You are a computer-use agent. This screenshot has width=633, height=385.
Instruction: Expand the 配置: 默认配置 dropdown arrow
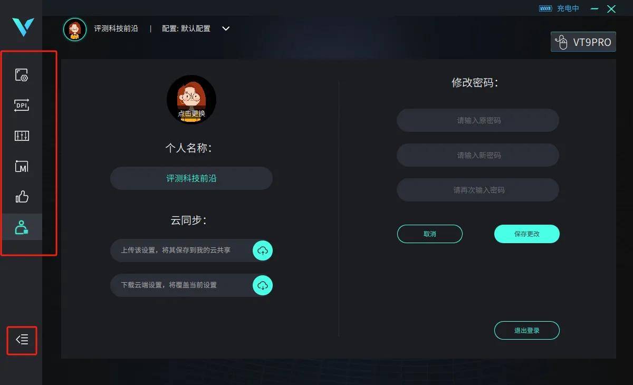click(226, 28)
